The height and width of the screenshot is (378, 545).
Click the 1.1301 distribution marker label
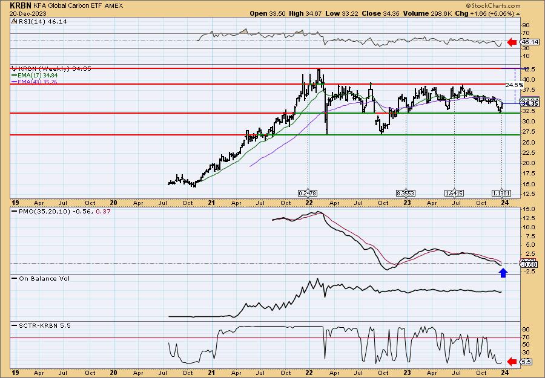[501, 193]
